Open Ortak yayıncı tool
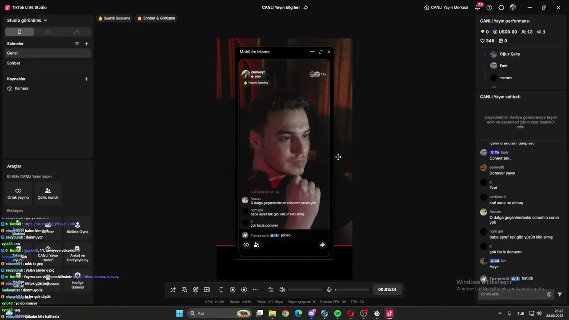The image size is (569, 320). point(18,193)
